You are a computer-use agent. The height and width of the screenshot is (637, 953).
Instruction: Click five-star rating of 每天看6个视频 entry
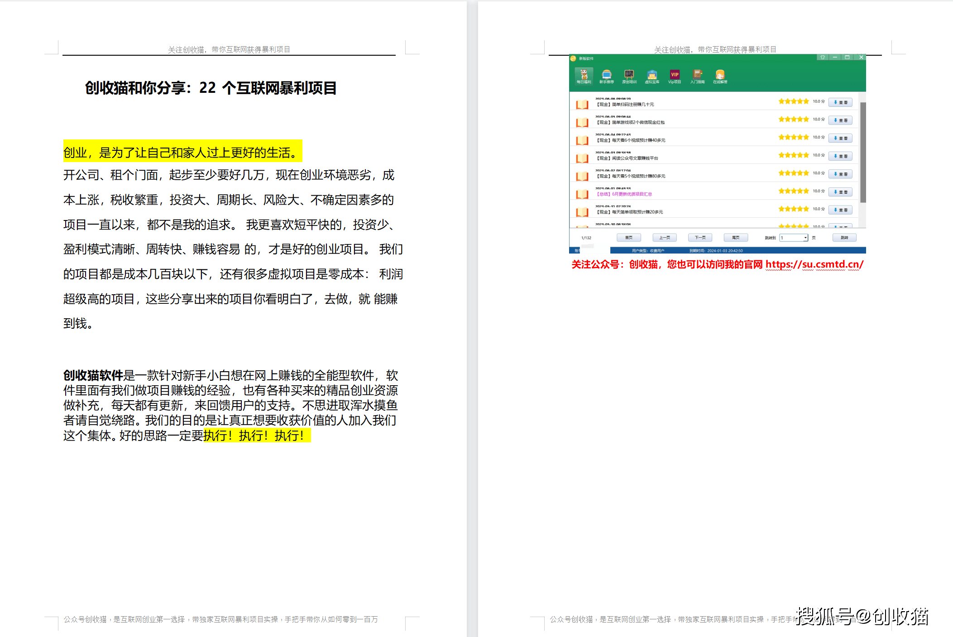point(793,137)
